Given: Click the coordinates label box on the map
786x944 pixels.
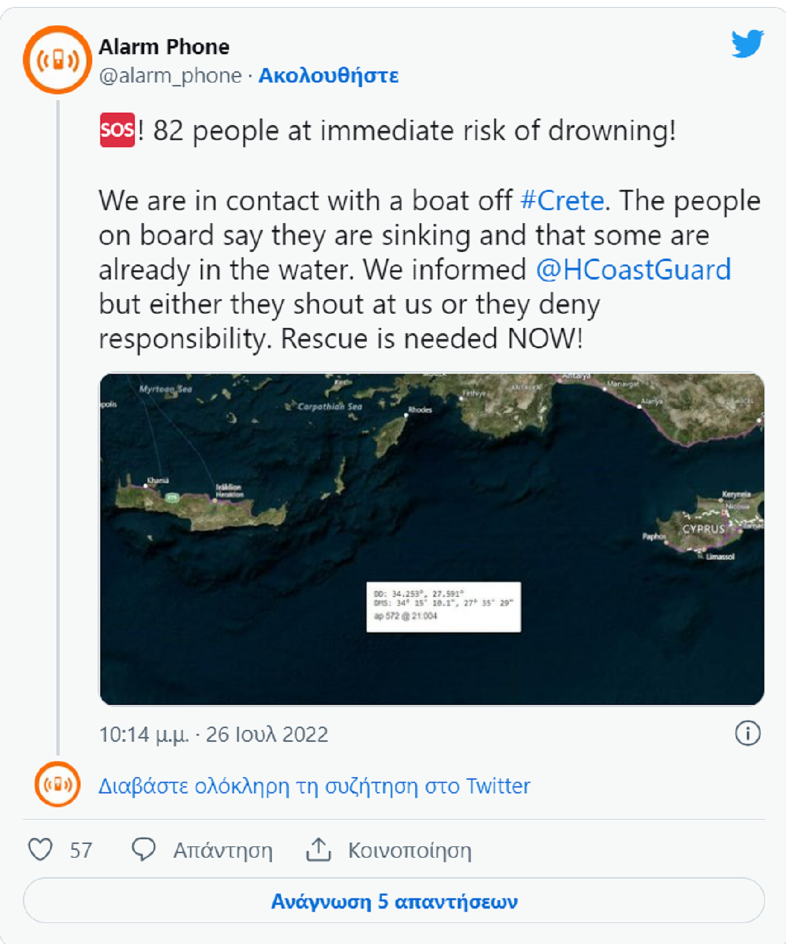Looking at the screenshot, I should coord(443,607).
